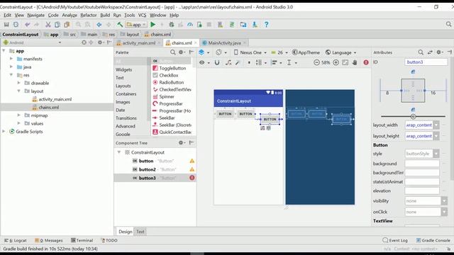The width and height of the screenshot is (454, 255).
Task: Select button2 in Component Tree
Action: (147, 169)
